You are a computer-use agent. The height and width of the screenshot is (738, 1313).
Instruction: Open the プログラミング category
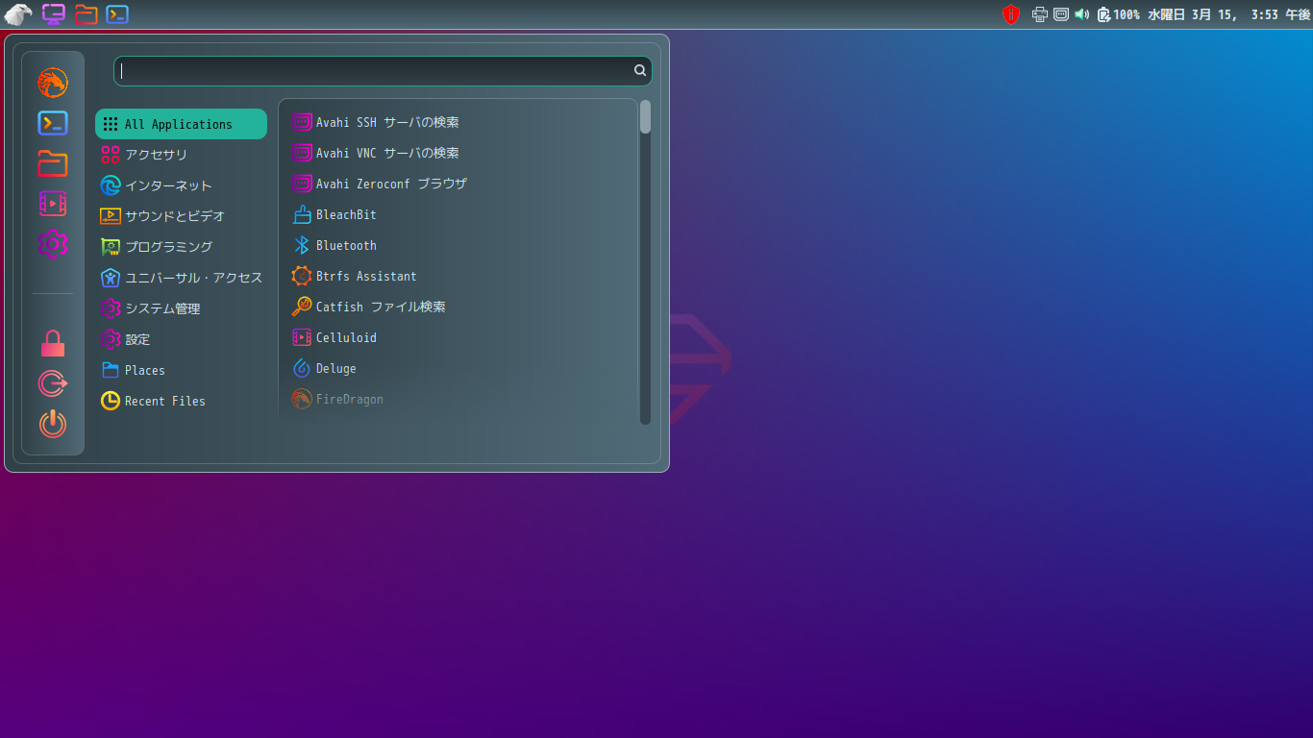(181, 247)
